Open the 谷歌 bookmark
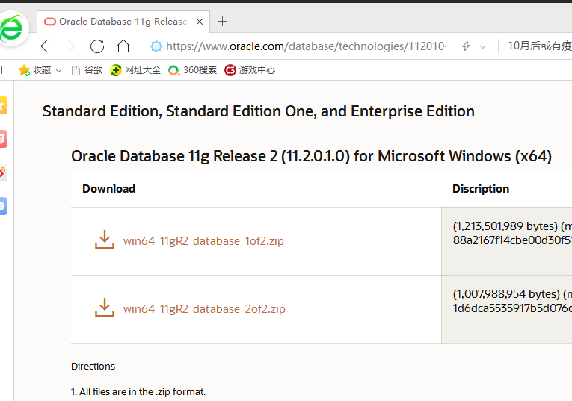 pyautogui.click(x=87, y=70)
